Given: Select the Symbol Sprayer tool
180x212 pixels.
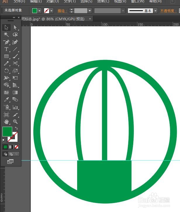Looking at the screenshot, I should coord(6,107).
